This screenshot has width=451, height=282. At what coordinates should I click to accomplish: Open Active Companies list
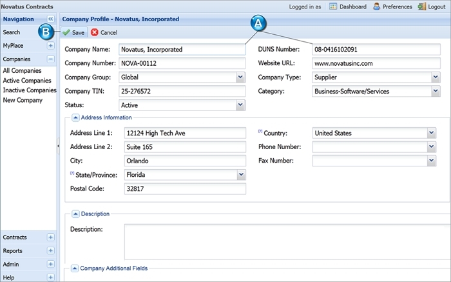[x=27, y=81]
